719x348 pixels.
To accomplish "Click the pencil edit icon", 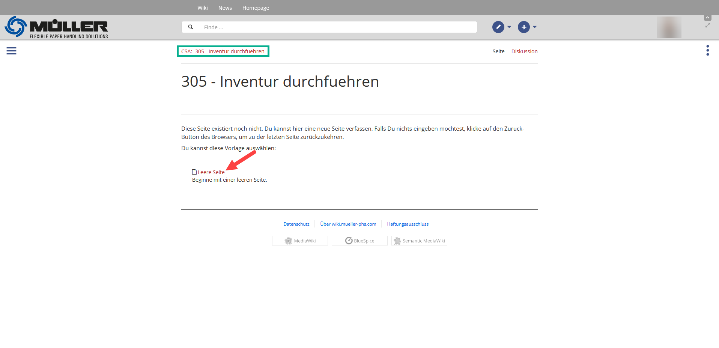I will pos(498,27).
